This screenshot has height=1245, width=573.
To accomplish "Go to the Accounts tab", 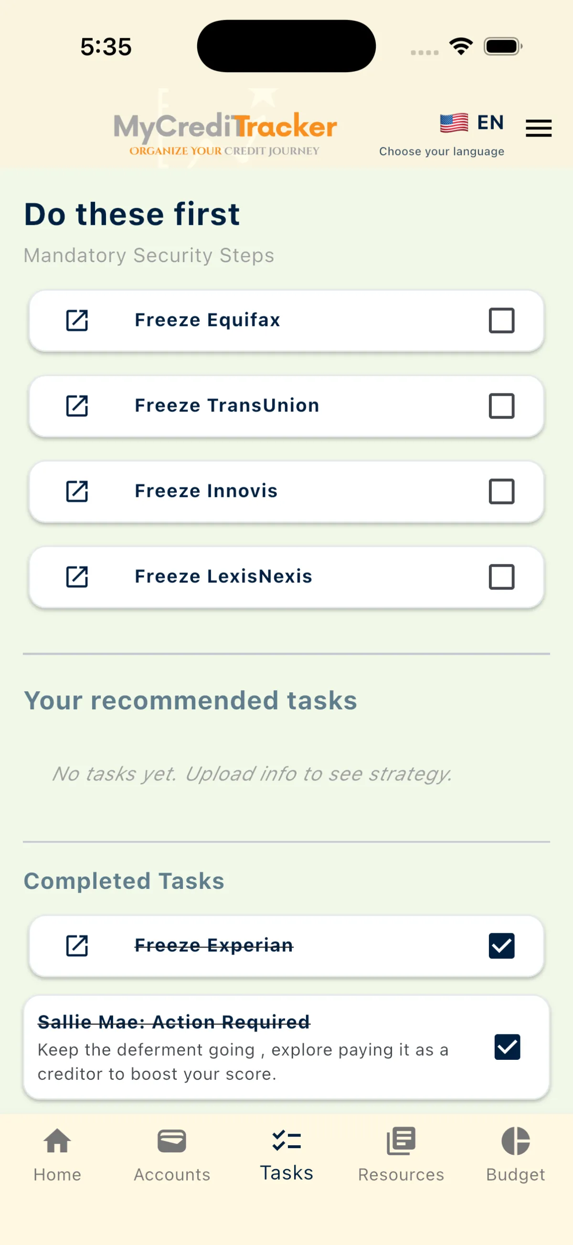I will [171, 1154].
